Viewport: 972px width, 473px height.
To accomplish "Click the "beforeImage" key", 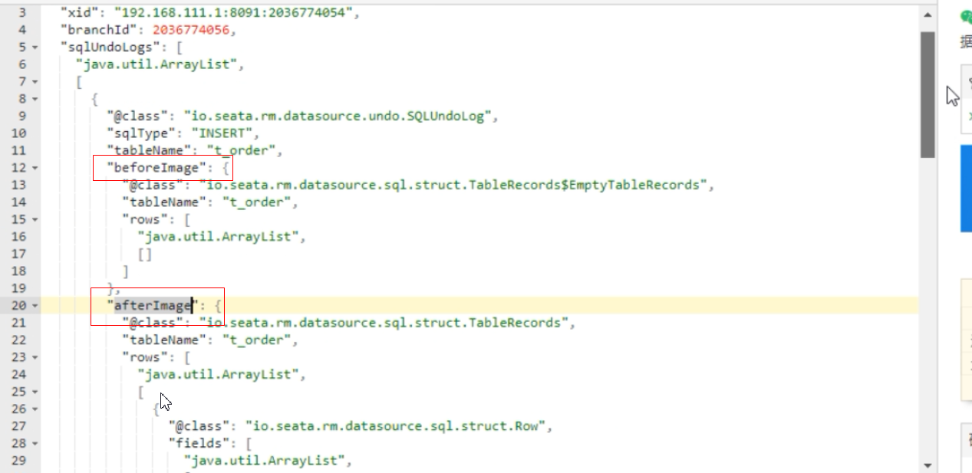I will [x=157, y=168].
